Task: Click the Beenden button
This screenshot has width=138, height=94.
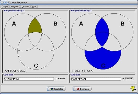Action: pyautogui.click(x=82, y=89)
